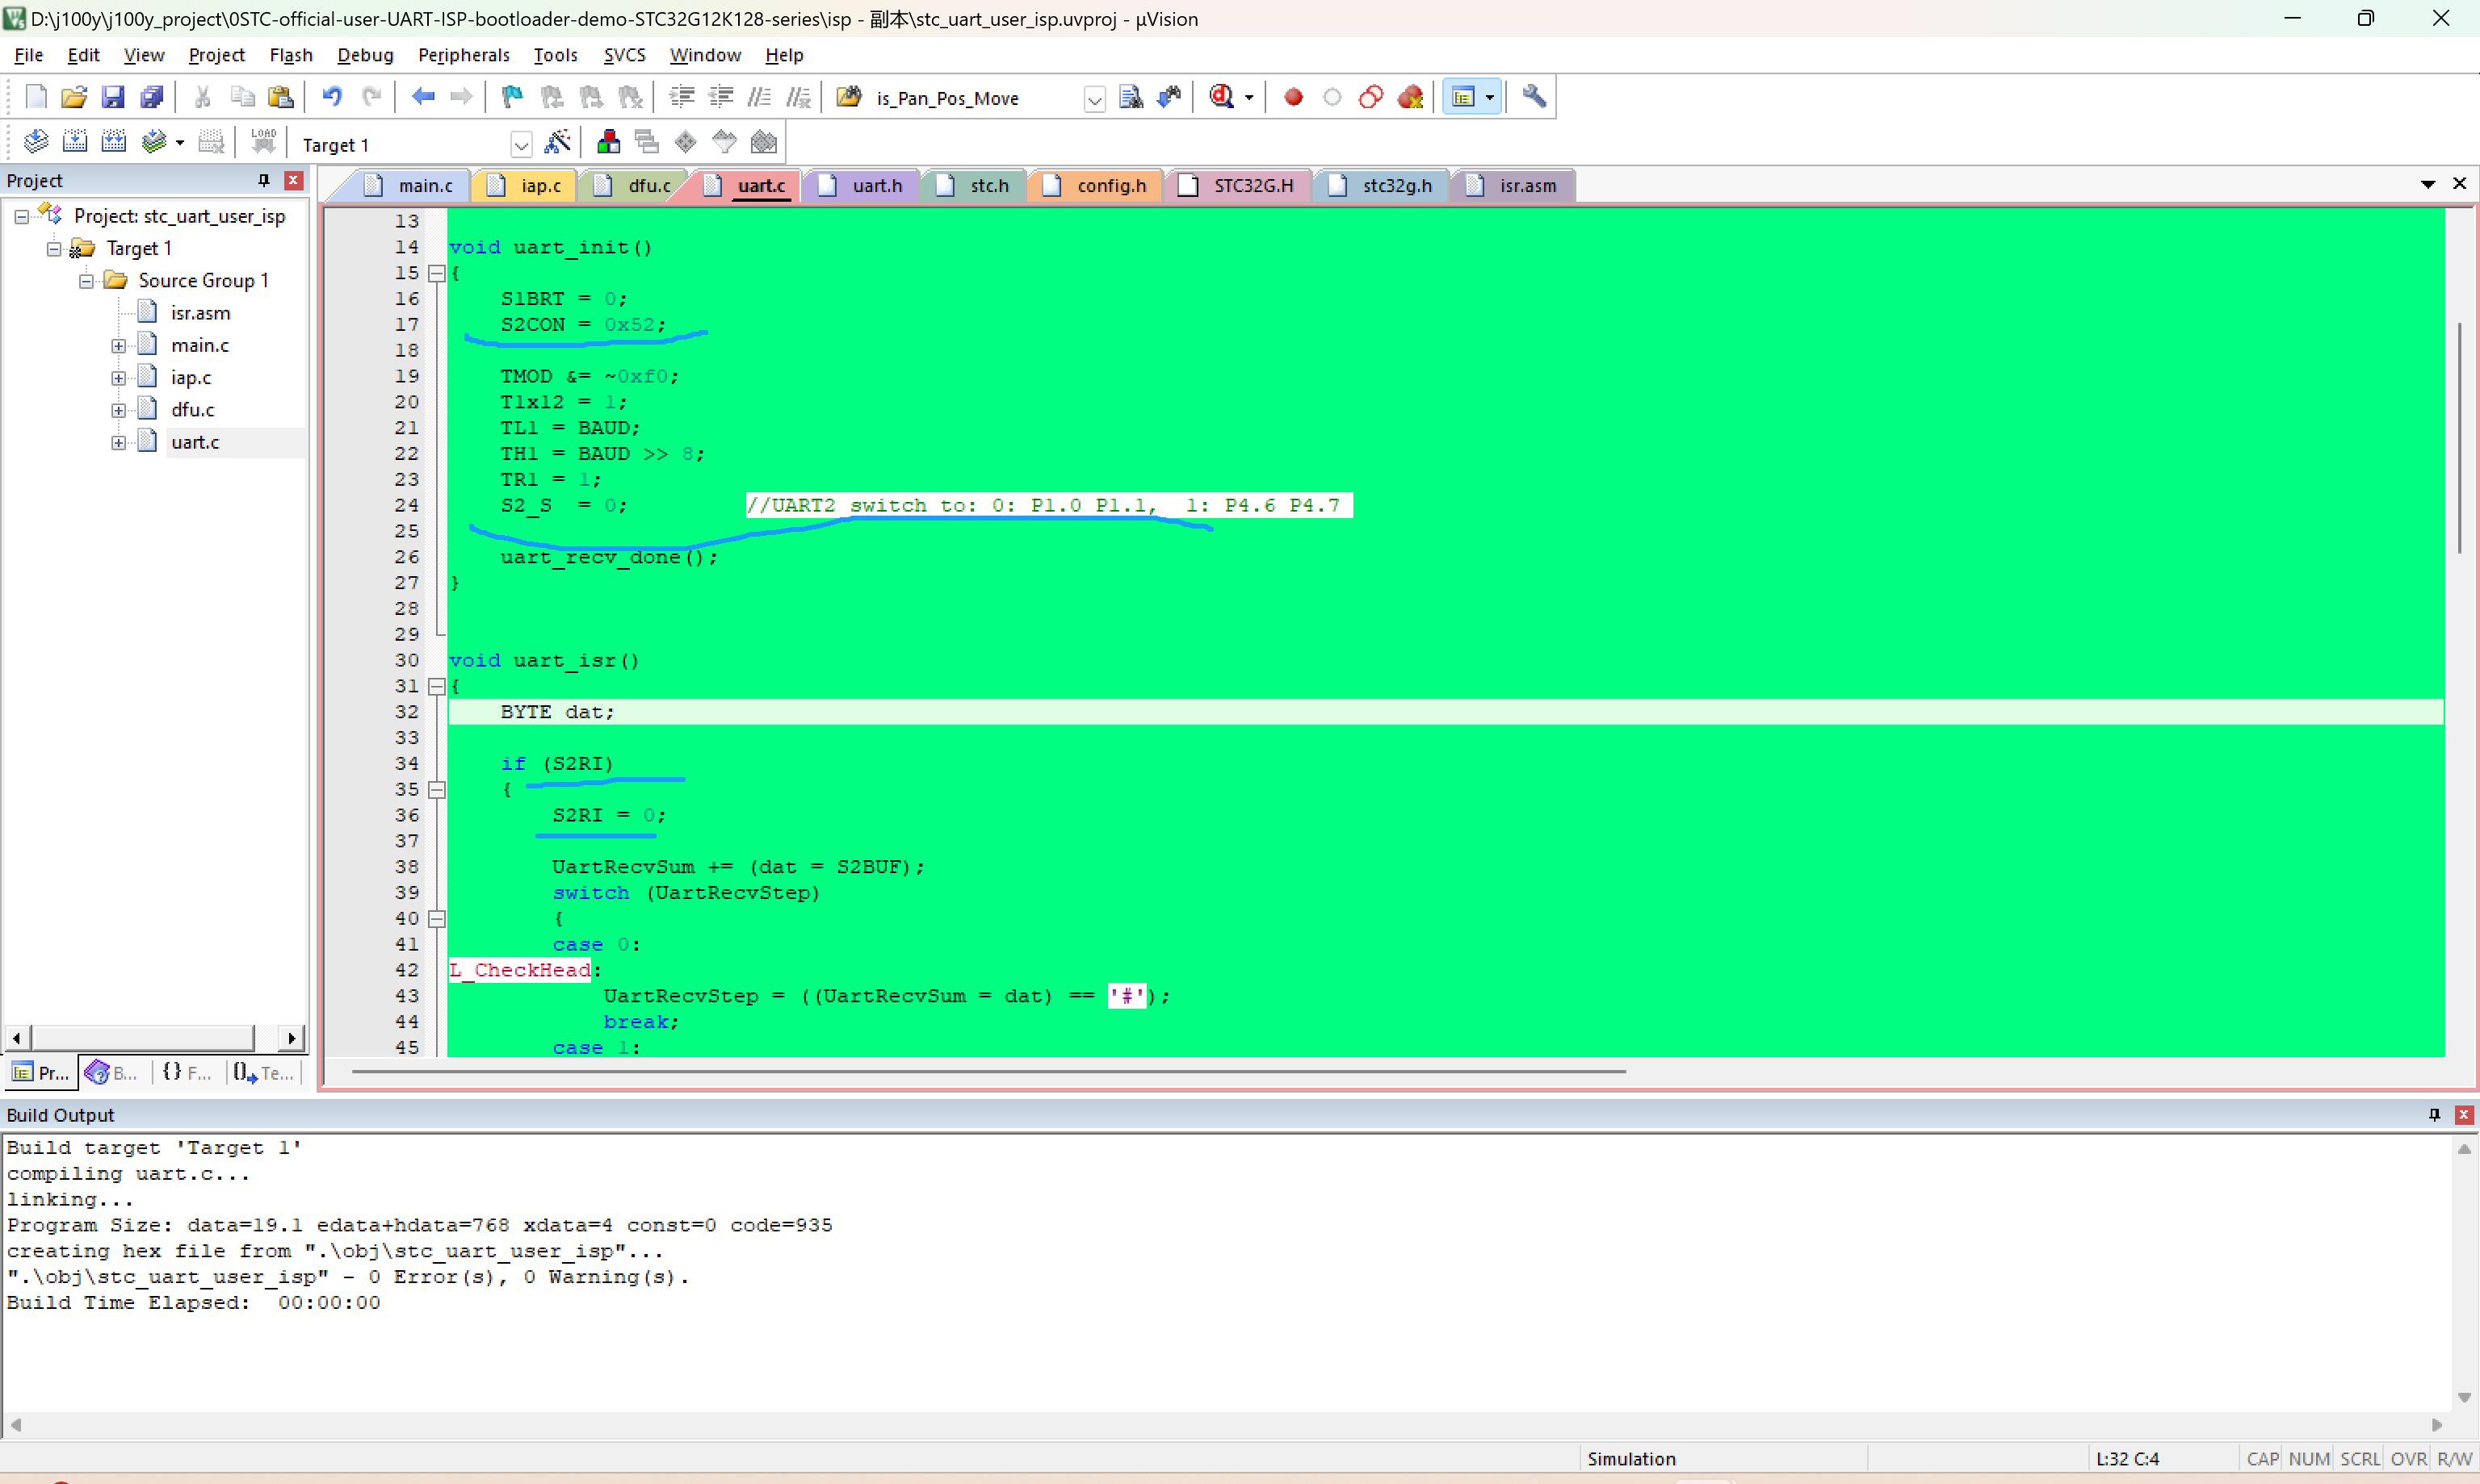Switch to Functions tab in Project panel
The width and height of the screenshot is (2480, 1484).
tap(187, 1073)
